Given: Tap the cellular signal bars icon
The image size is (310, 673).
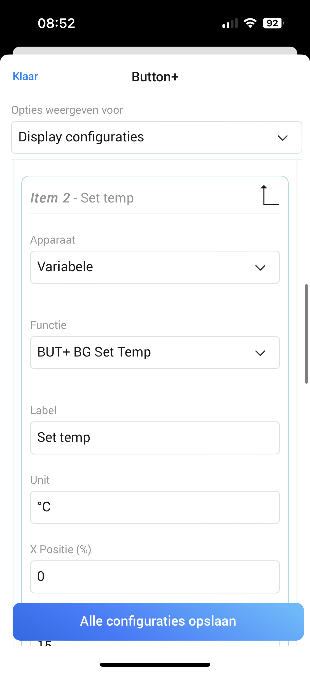Looking at the screenshot, I should coord(230,23).
